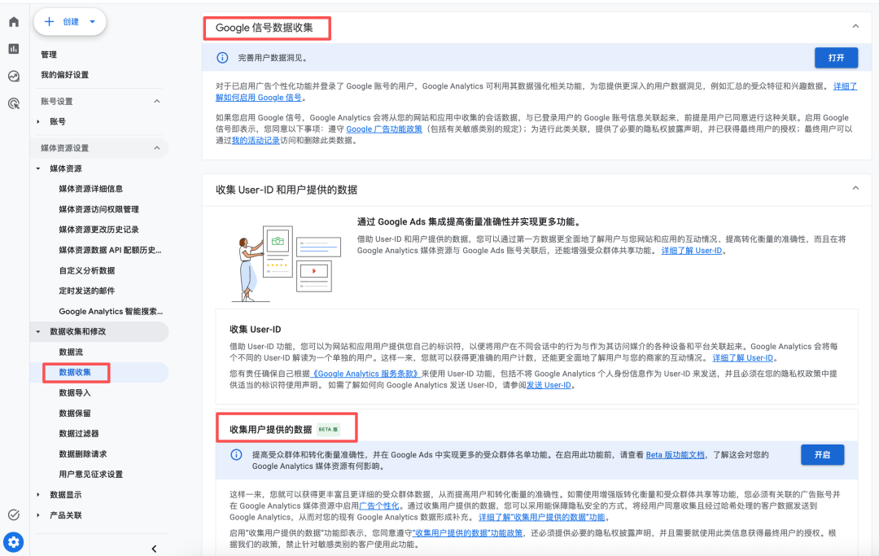
Task: Open 详细了解 User-ID link in 收集 User-ID box
Action: 743,357
